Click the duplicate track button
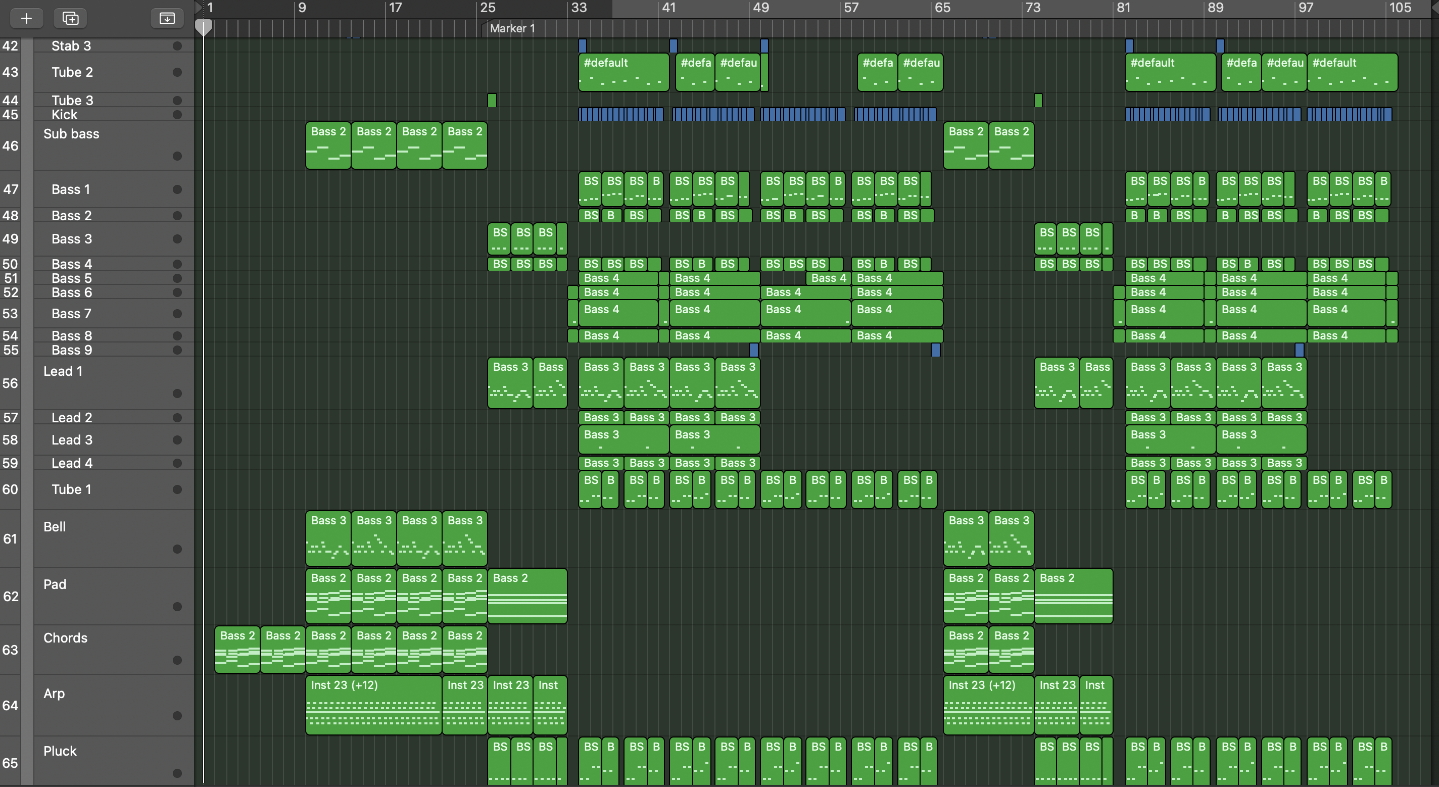This screenshot has width=1439, height=787. pyautogui.click(x=70, y=18)
